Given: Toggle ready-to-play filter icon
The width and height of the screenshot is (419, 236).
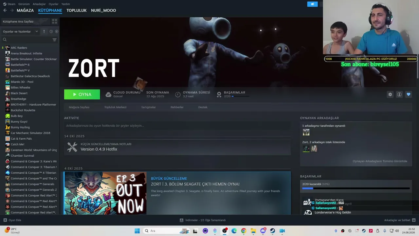Looking at the screenshot, I should coord(57,31).
